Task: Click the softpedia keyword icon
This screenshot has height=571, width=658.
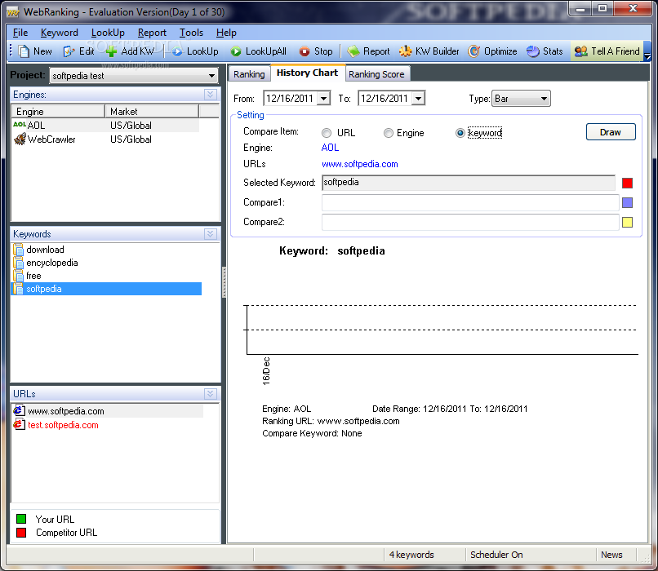Action: (18, 289)
